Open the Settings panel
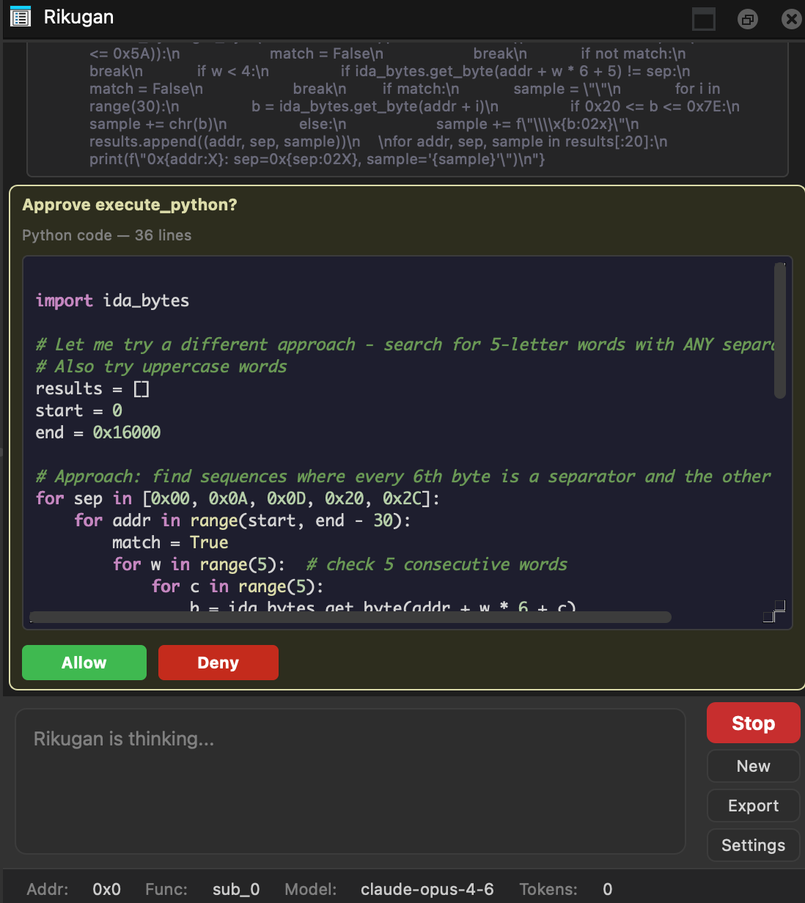Image resolution: width=805 pixels, height=903 pixels. pyautogui.click(x=753, y=844)
